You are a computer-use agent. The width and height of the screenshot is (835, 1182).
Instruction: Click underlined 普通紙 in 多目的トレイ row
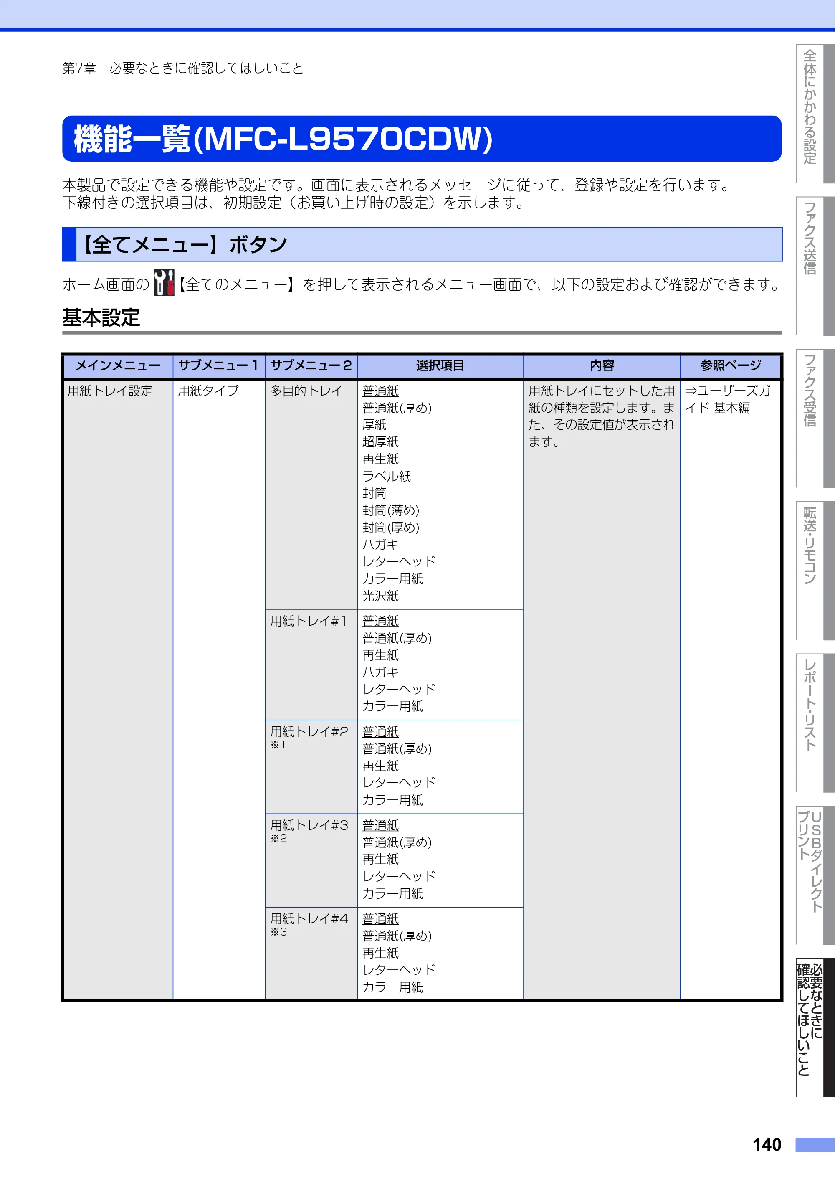pos(381,391)
